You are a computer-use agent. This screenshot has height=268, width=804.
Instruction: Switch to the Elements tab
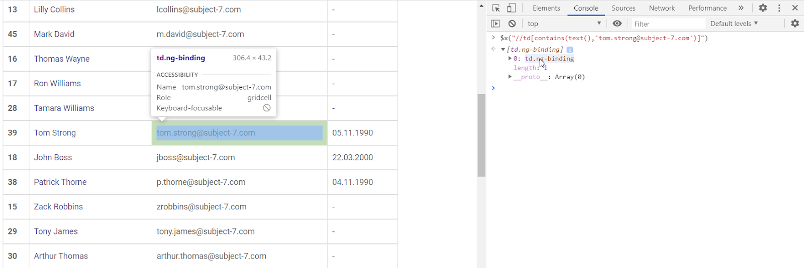click(x=546, y=8)
